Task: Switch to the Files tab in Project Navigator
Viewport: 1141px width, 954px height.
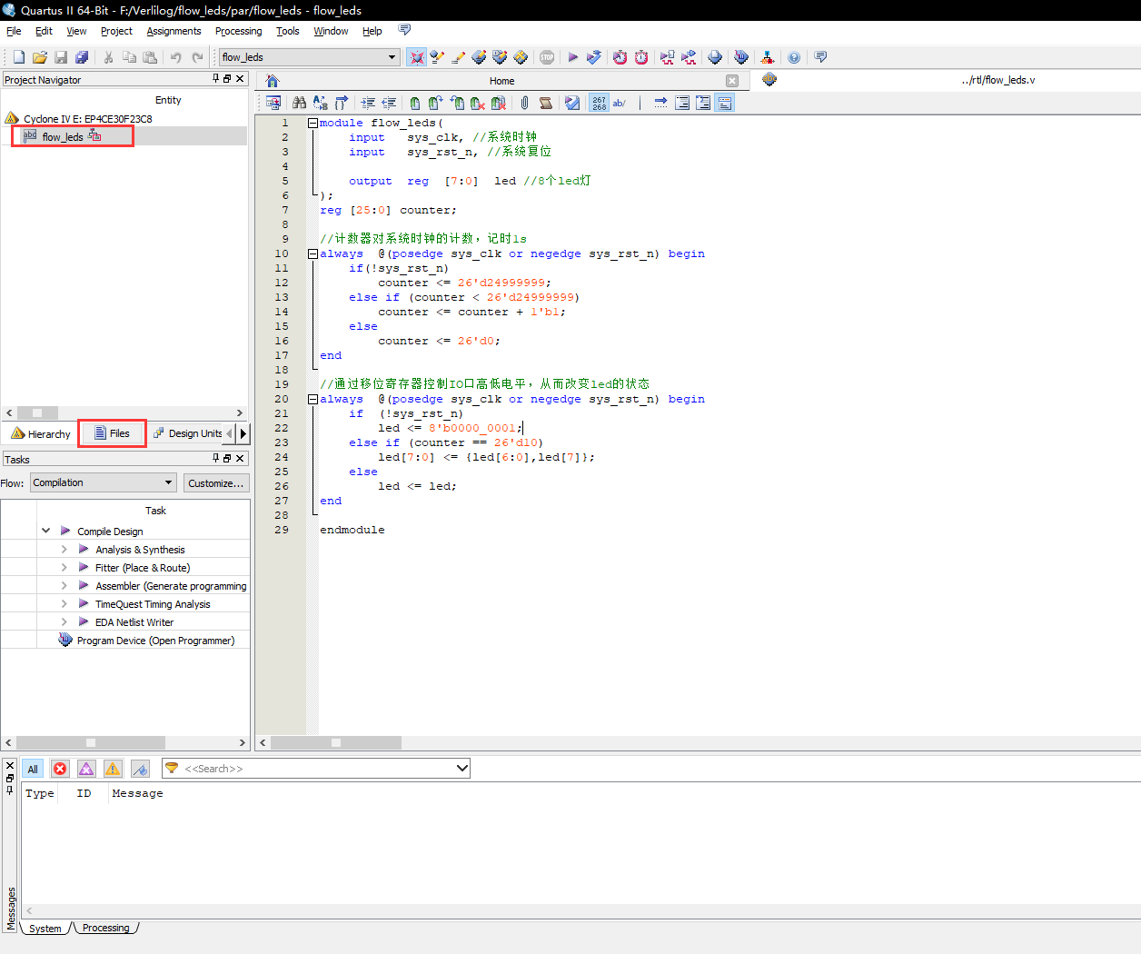Action: click(x=112, y=433)
